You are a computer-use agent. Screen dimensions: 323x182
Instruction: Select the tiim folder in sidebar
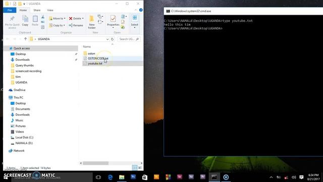[18, 76]
